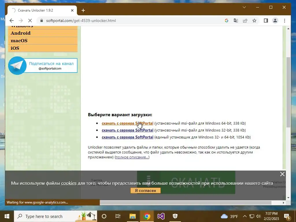
Task: Click the address bar URL
Action: tap(81, 21)
